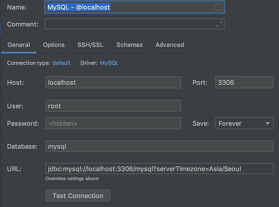Click the 'Overrides settings above' hint text
Screen dimensions: 279x207
pos(72,179)
